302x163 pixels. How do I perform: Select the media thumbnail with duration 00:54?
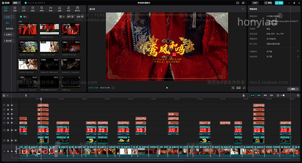71,46
